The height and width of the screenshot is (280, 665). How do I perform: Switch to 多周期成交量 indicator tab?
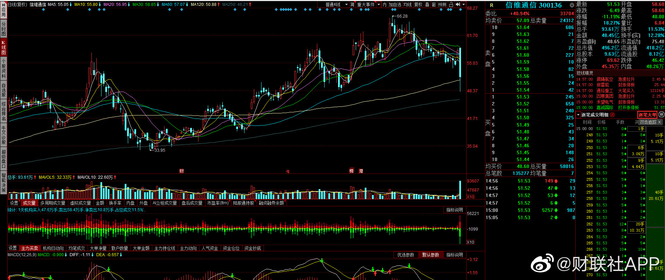53,203
